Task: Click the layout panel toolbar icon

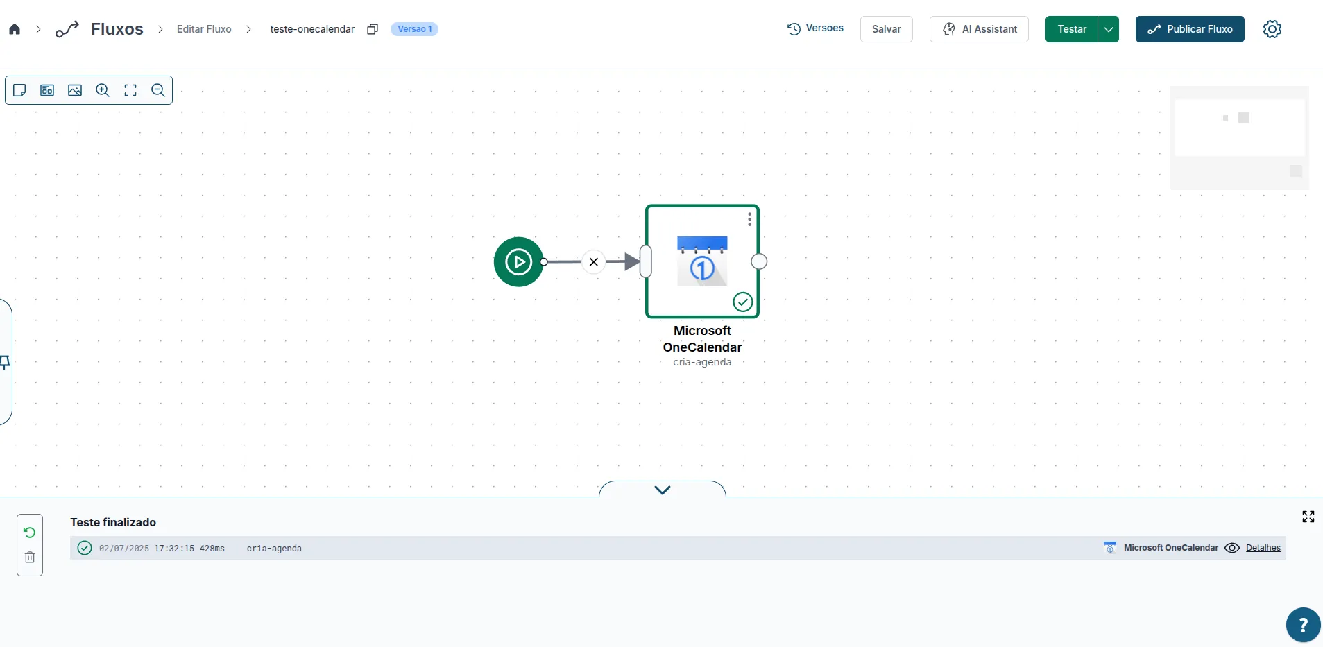Action: click(x=47, y=90)
